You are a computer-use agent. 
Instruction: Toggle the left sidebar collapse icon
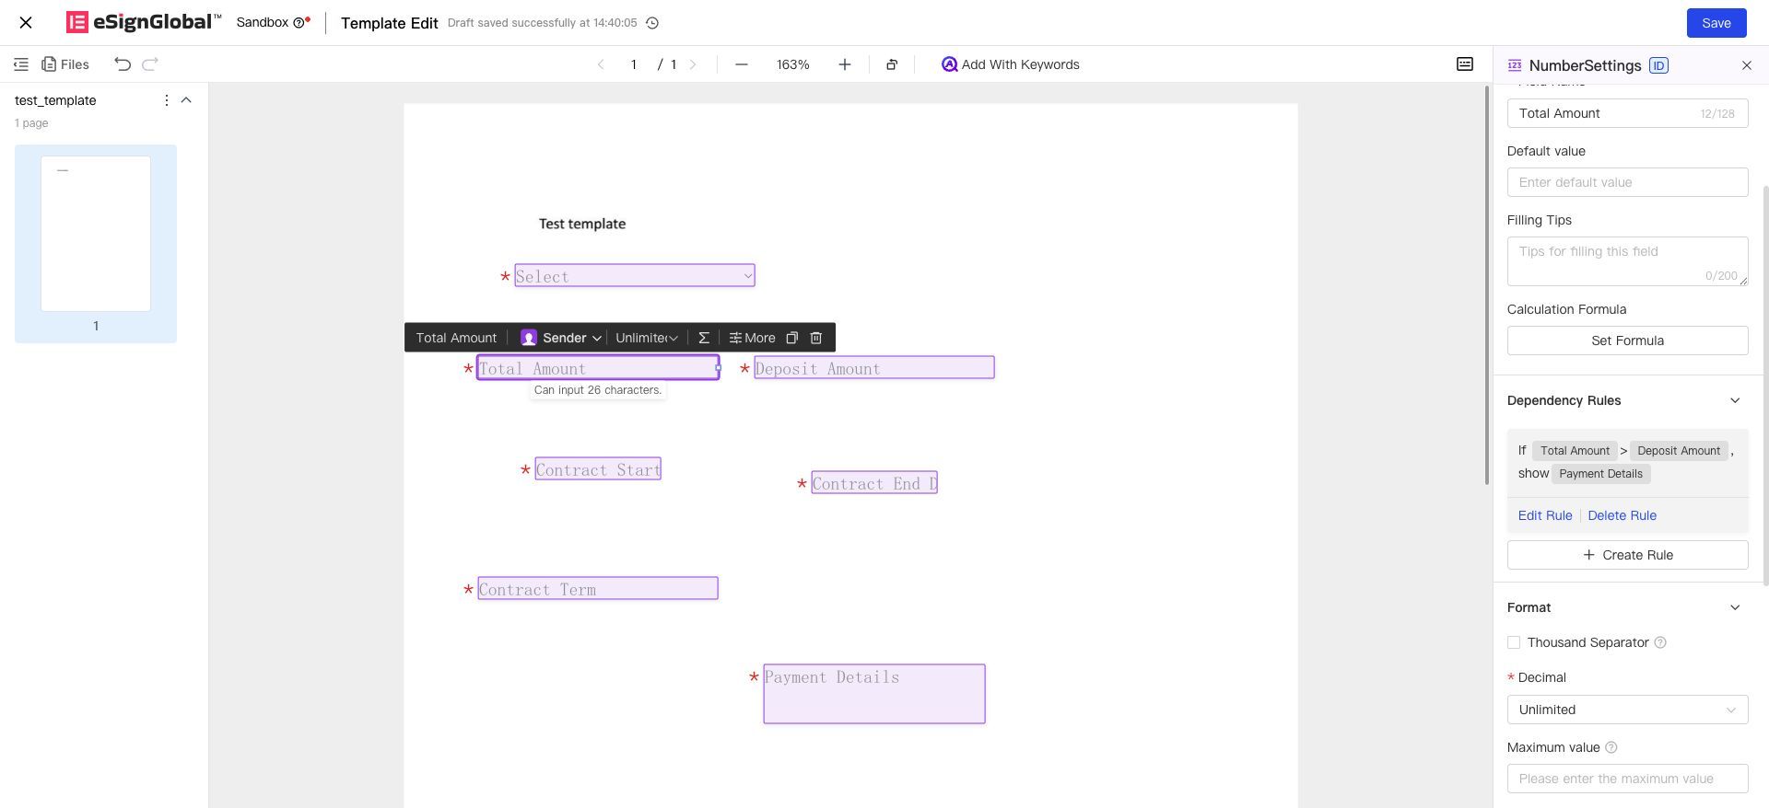[x=21, y=64]
